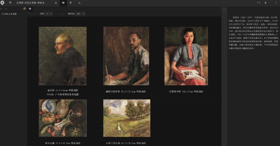Open the page number dropdown showing 1
This screenshot has height=146, width=280.
[x=48, y=14]
